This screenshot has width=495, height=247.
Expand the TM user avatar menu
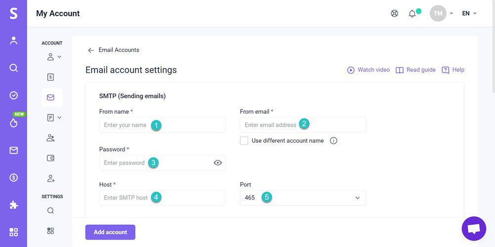point(441,14)
